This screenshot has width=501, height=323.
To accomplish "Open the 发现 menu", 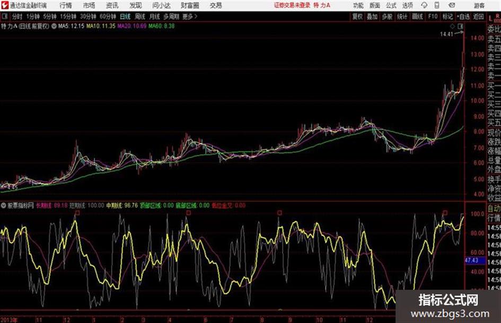I will point(136,5).
